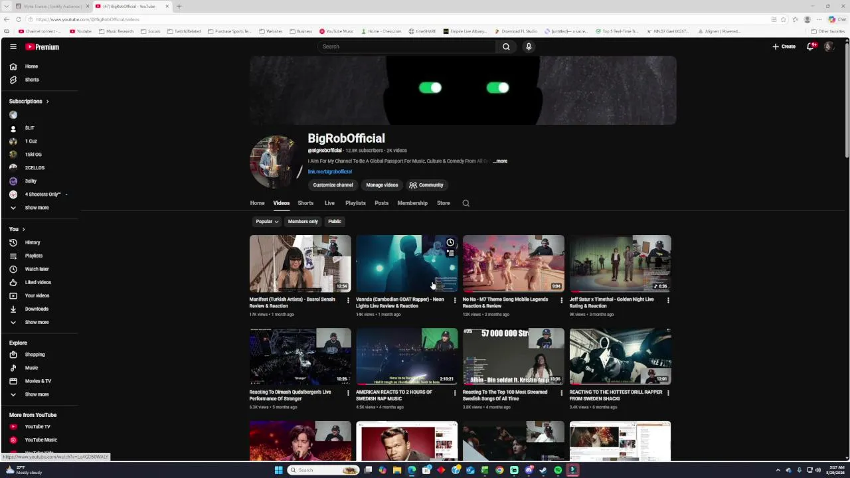850x478 pixels.
Task: Open three-dot menu for Vannda video
Action: coord(455,300)
